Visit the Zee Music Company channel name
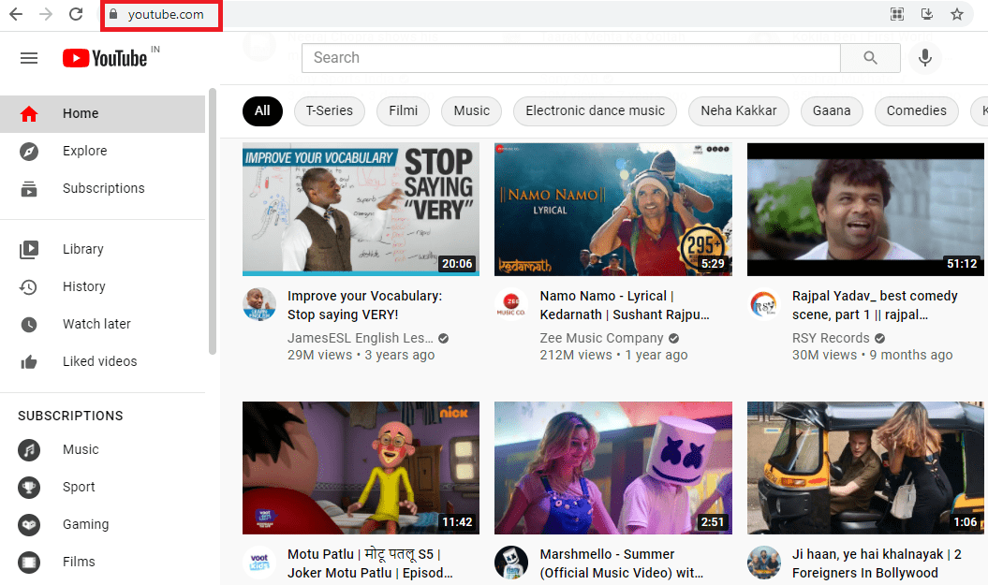The width and height of the screenshot is (988, 585). click(602, 338)
